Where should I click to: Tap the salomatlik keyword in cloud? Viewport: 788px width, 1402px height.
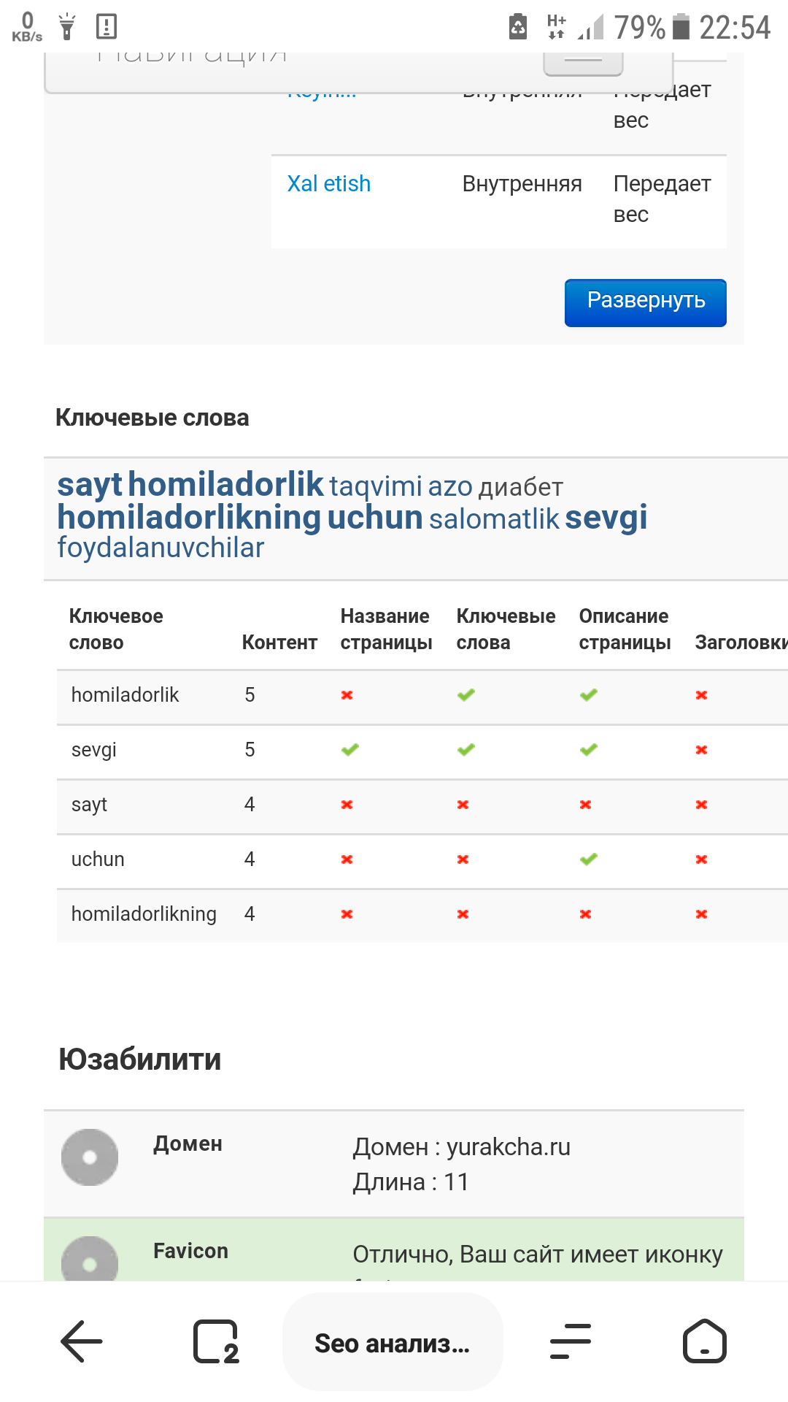(494, 519)
